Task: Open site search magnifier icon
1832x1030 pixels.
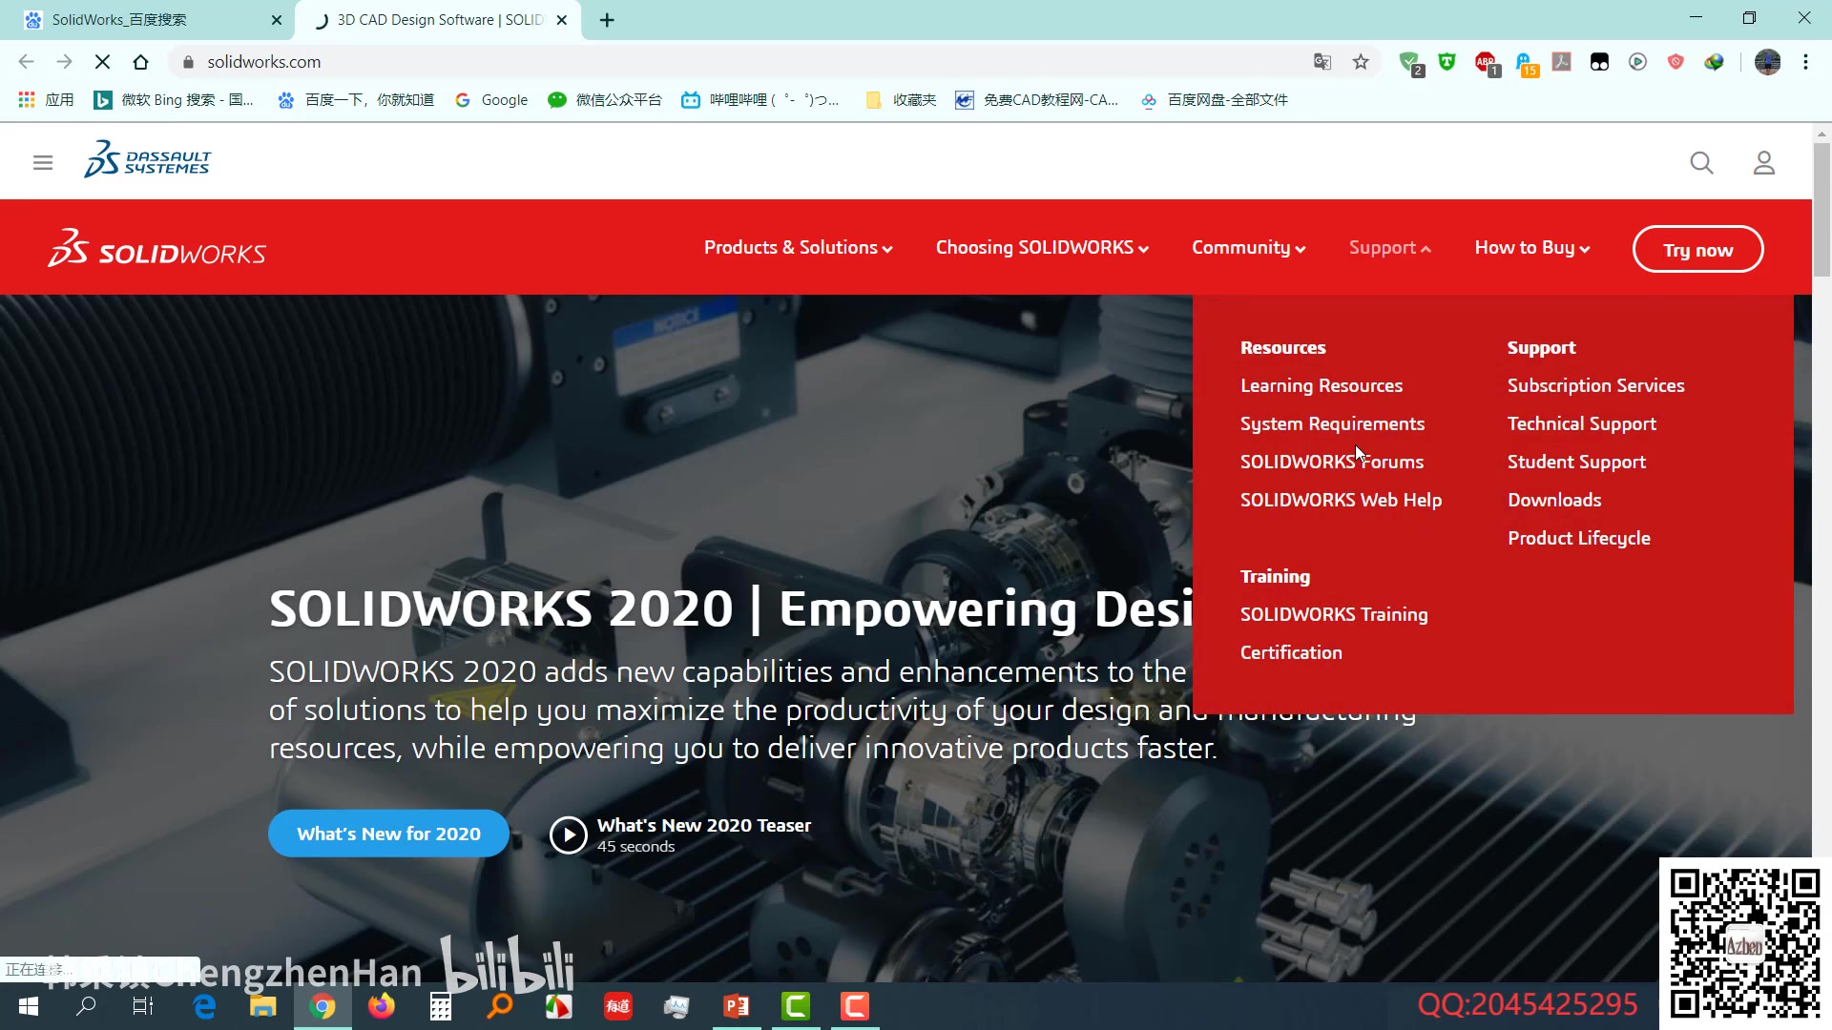Action: coord(1701,163)
